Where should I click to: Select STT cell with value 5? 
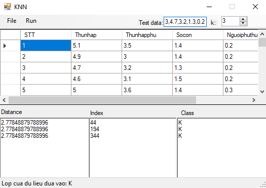point(46,90)
